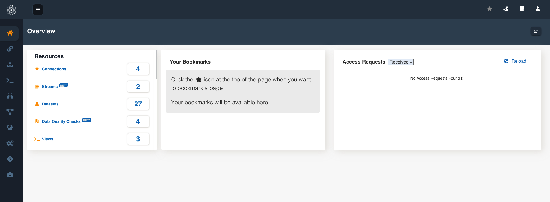Toggle the hamburger menu button
The image size is (550, 202).
tap(38, 10)
